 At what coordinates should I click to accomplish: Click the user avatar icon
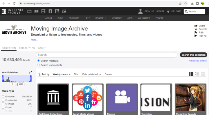tap(140, 11)
